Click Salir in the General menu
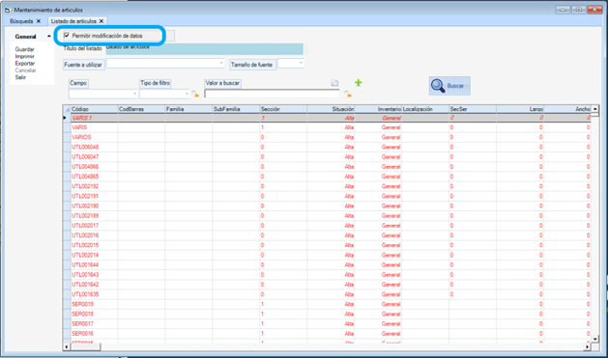This screenshot has width=608, height=358. [x=20, y=77]
